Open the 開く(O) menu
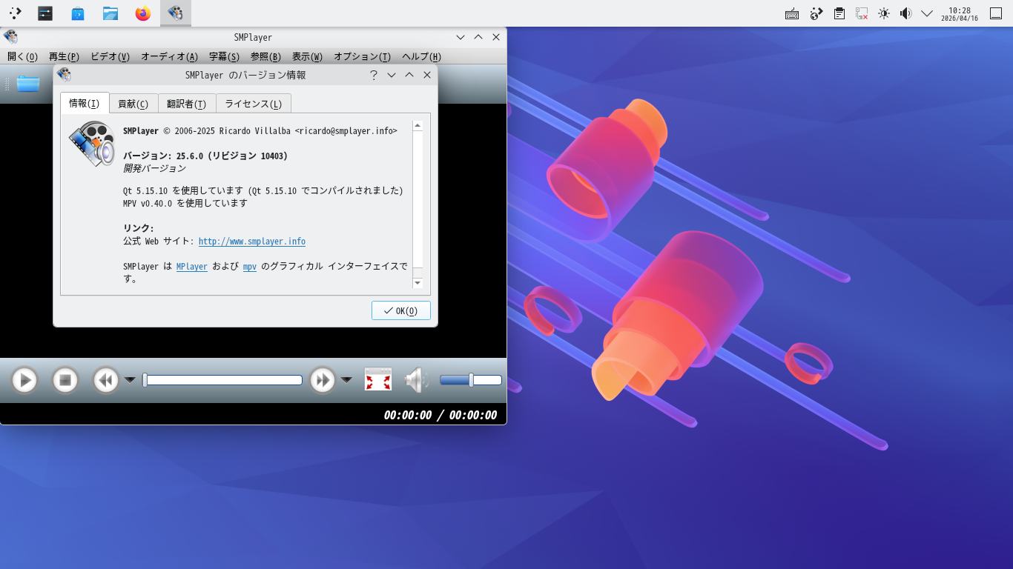 coord(22,57)
